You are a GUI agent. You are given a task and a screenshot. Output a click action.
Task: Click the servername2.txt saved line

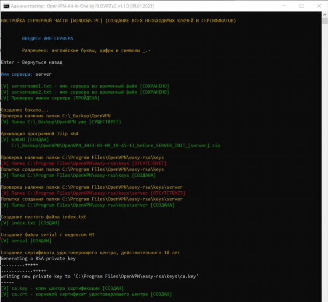pyautogui.click(x=85, y=92)
